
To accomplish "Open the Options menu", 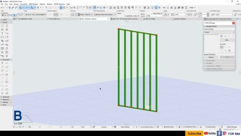I will (x=43, y=4).
